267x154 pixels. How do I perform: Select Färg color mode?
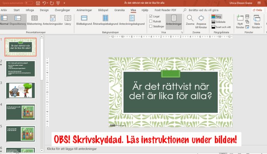click(x=217, y=17)
